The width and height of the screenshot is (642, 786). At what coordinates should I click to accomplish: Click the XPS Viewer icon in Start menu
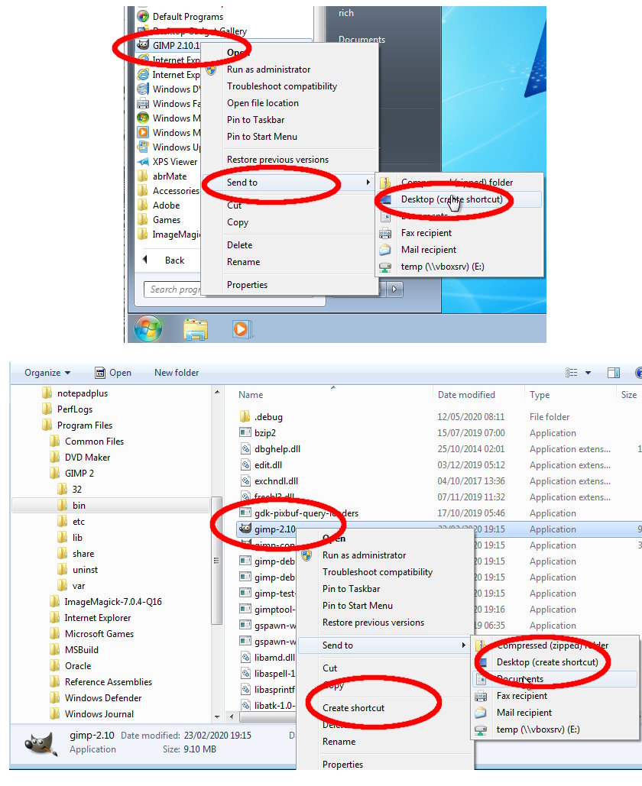[x=144, y=162]
